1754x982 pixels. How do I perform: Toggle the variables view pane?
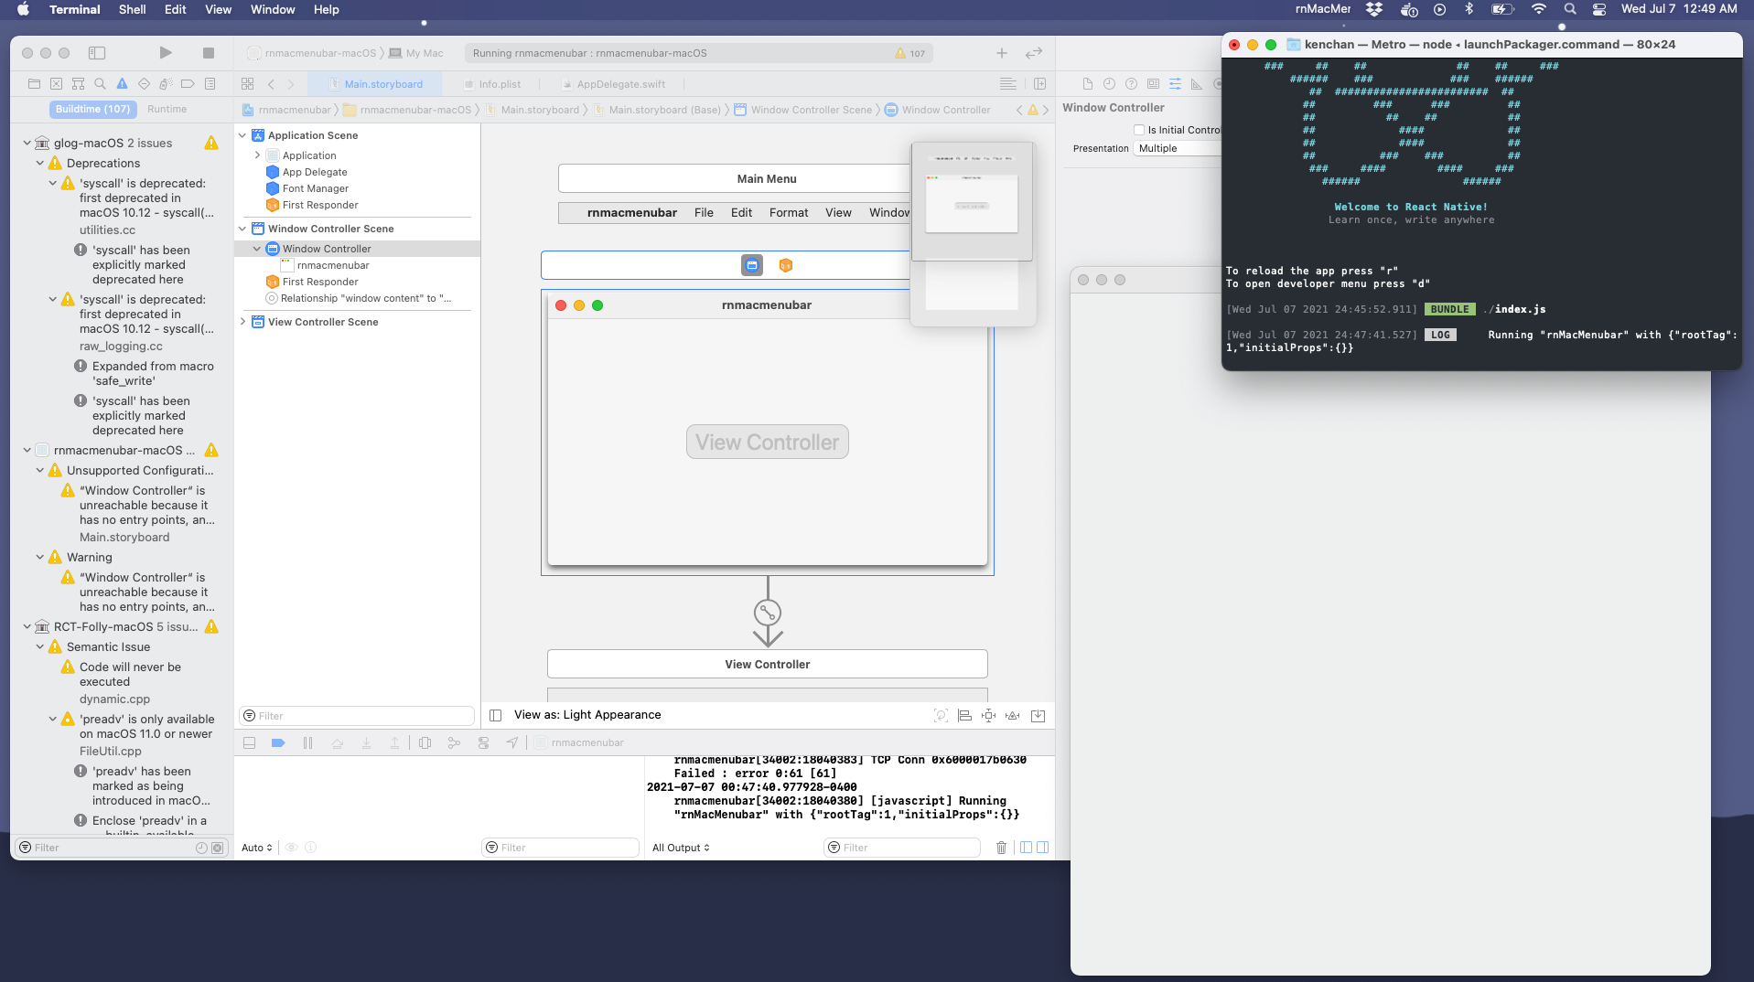(1026, 848)
